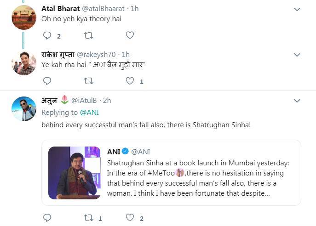
Task: Retweet Atal Bharat's tweet
Action: [x=88, y=35]
